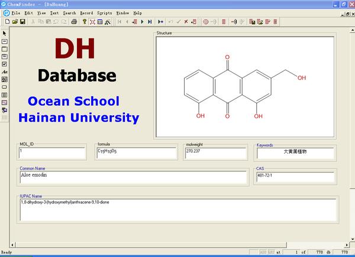Click the IUPAC Name text box
The image size is (355, 257).
[179, 210]
